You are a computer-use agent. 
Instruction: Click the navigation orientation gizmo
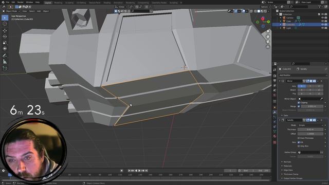coord(263,22)
